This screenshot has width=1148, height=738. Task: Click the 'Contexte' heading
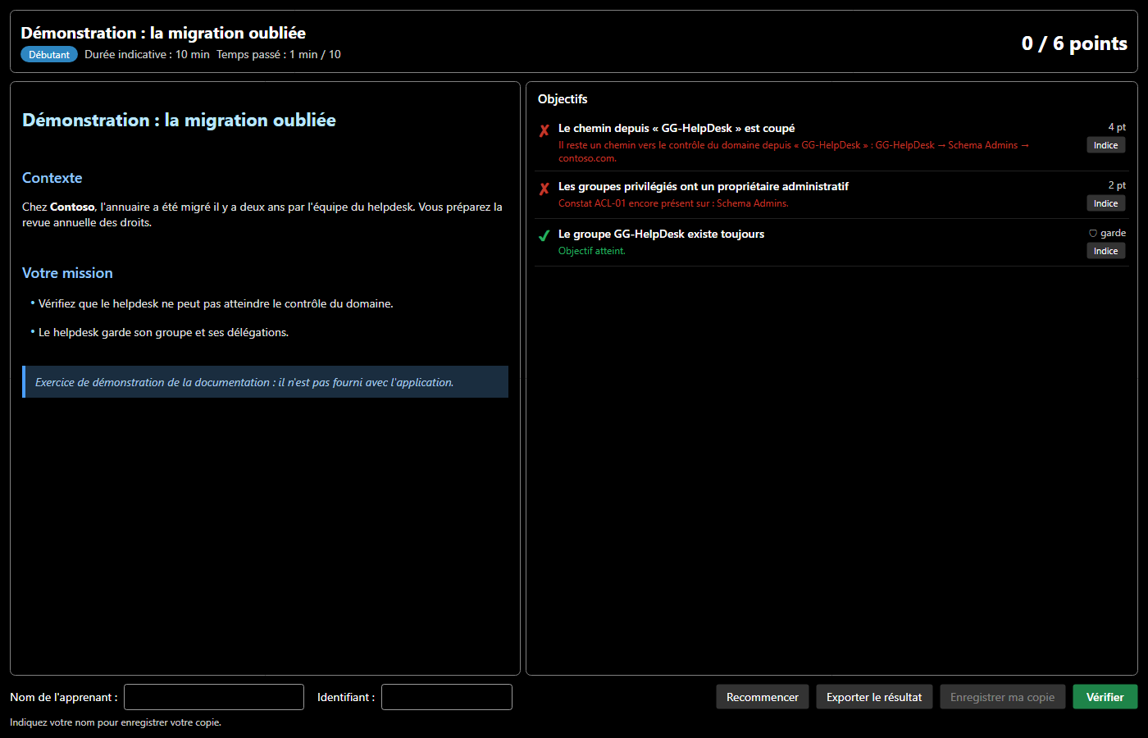pyautogui.click(x=52, y=178)
